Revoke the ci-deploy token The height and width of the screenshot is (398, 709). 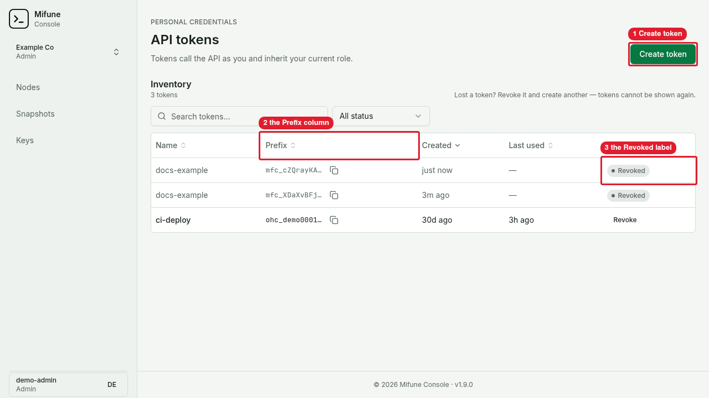[625, 220]
